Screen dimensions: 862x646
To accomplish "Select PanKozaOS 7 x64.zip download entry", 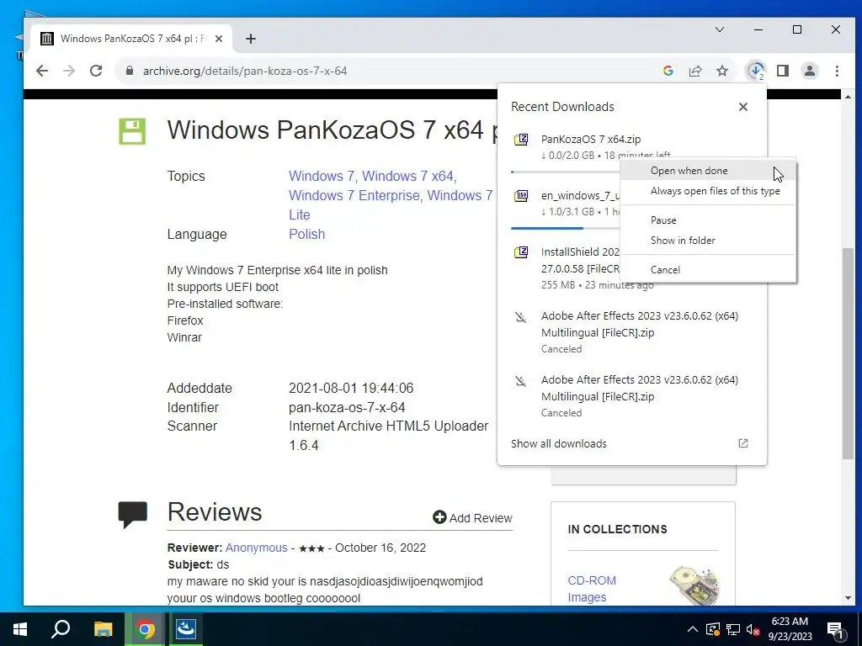I will [591, 139].
